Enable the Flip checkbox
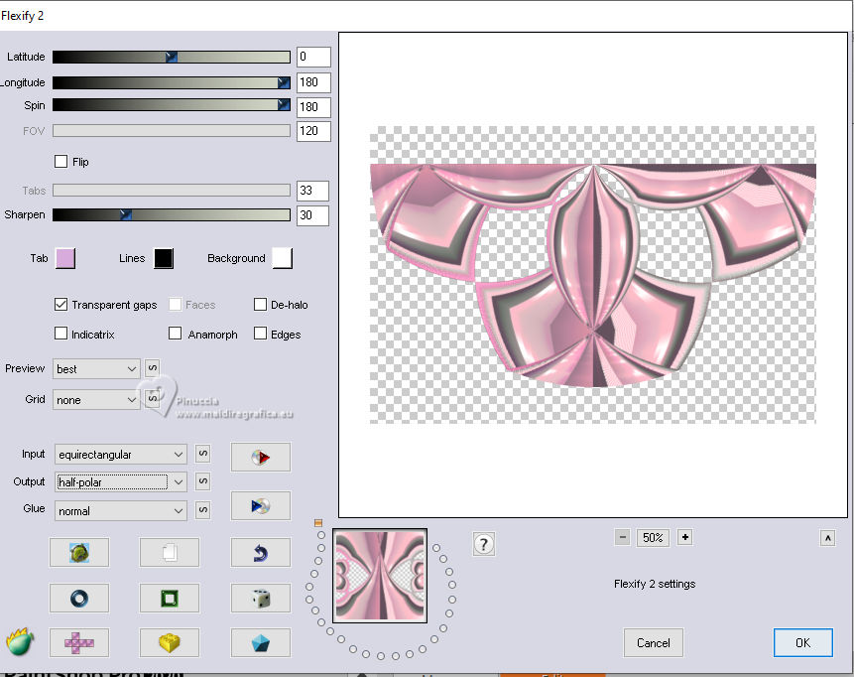This screenshot has height=677, width=854. pyautogui.click(x=61, y=162)
